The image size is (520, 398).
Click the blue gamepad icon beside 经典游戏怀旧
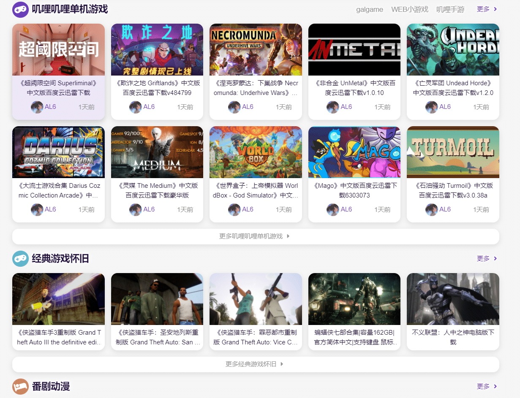coord(20,259)
